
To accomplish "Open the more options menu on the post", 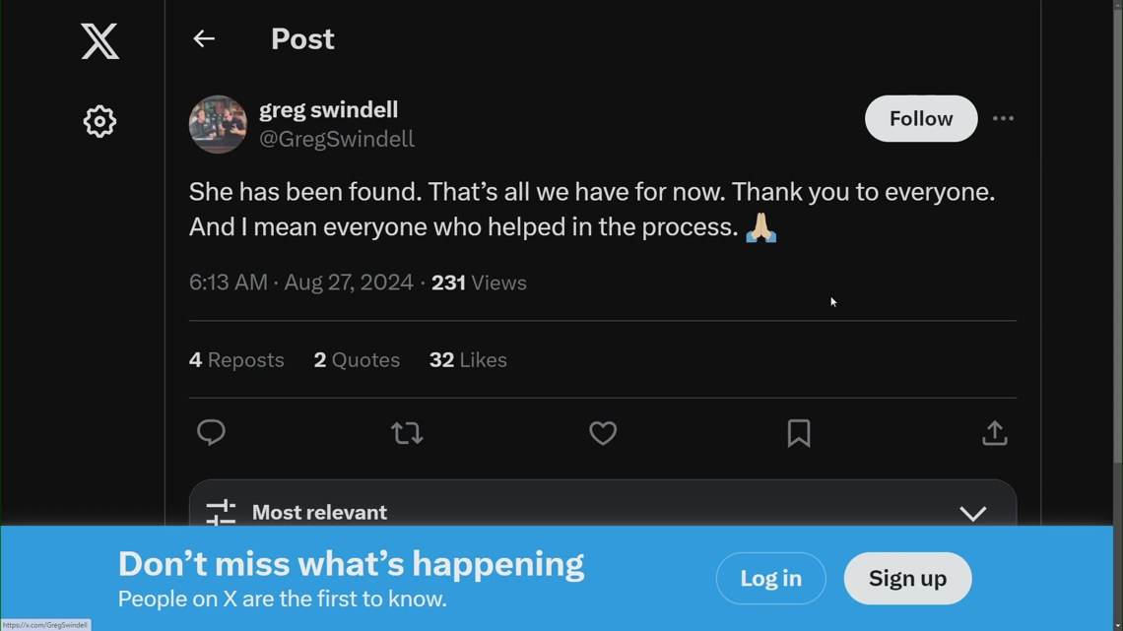I will pos(1003,118).
